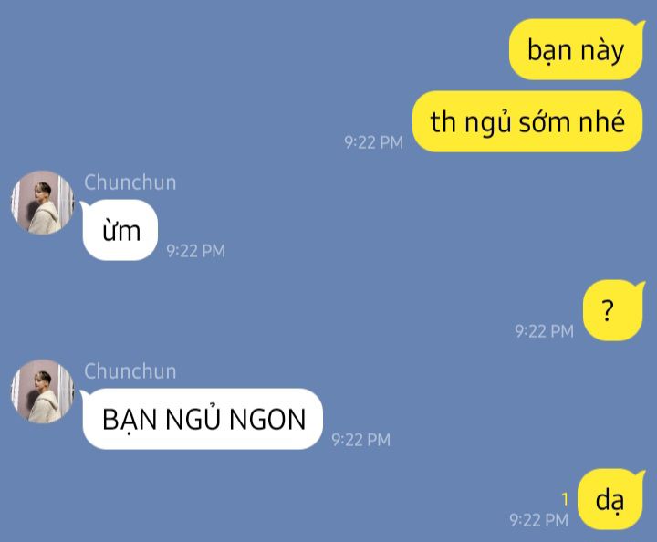The width and height of the screenshot is (657, 542).
Task: Tap the unread count '1' beside 'dạ'
Action: (x=565, y=499)
